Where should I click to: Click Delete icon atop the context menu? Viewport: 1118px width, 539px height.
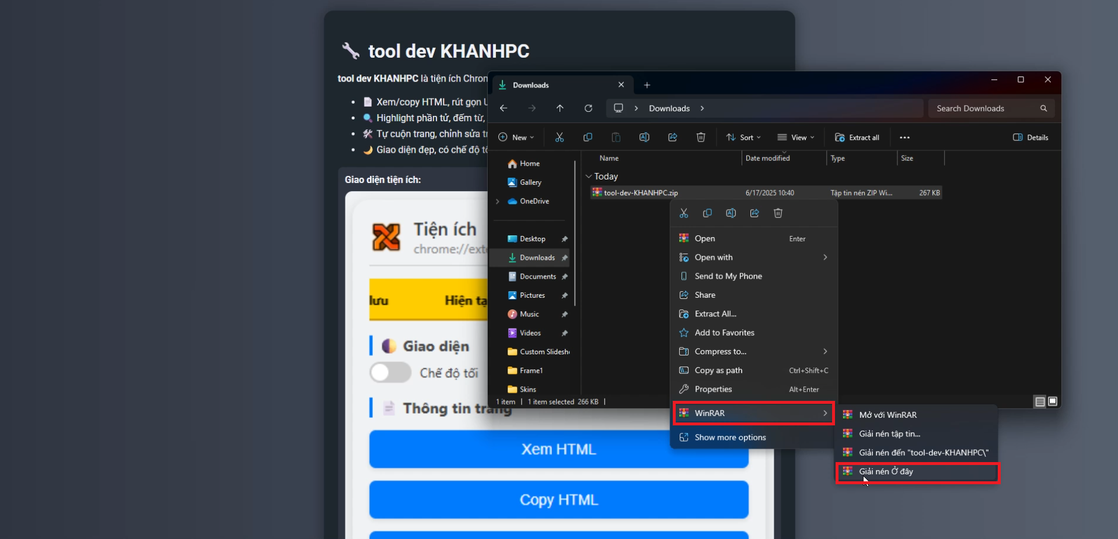click(778, 213)
